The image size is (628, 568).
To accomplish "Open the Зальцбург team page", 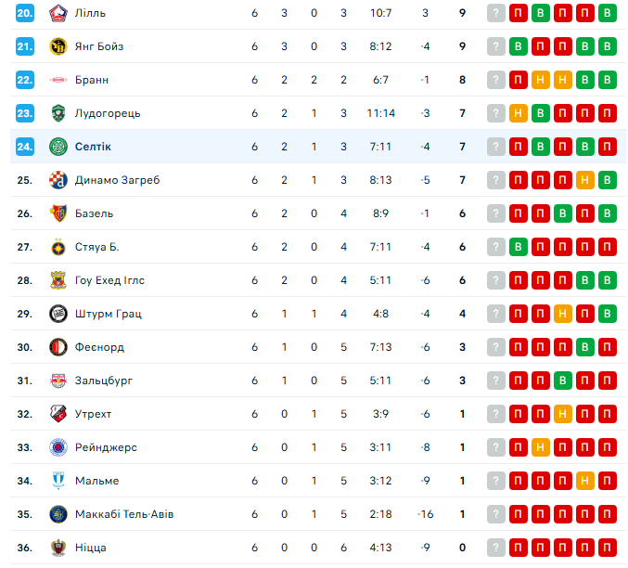I will 104,381.
